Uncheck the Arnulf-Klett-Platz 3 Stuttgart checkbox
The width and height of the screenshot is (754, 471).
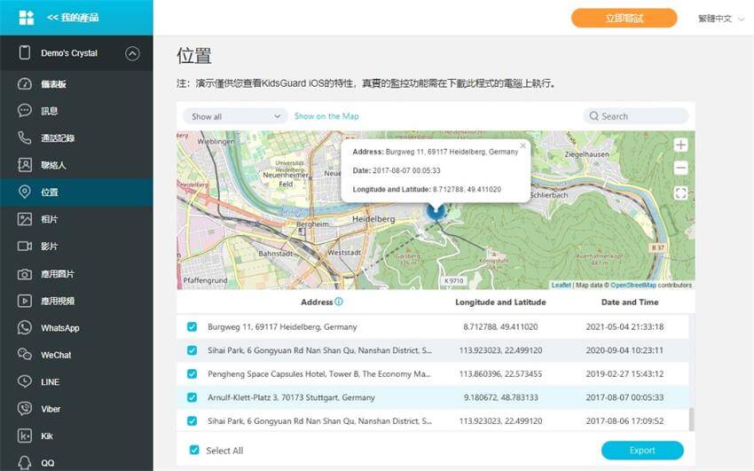[x=192, y=397]
